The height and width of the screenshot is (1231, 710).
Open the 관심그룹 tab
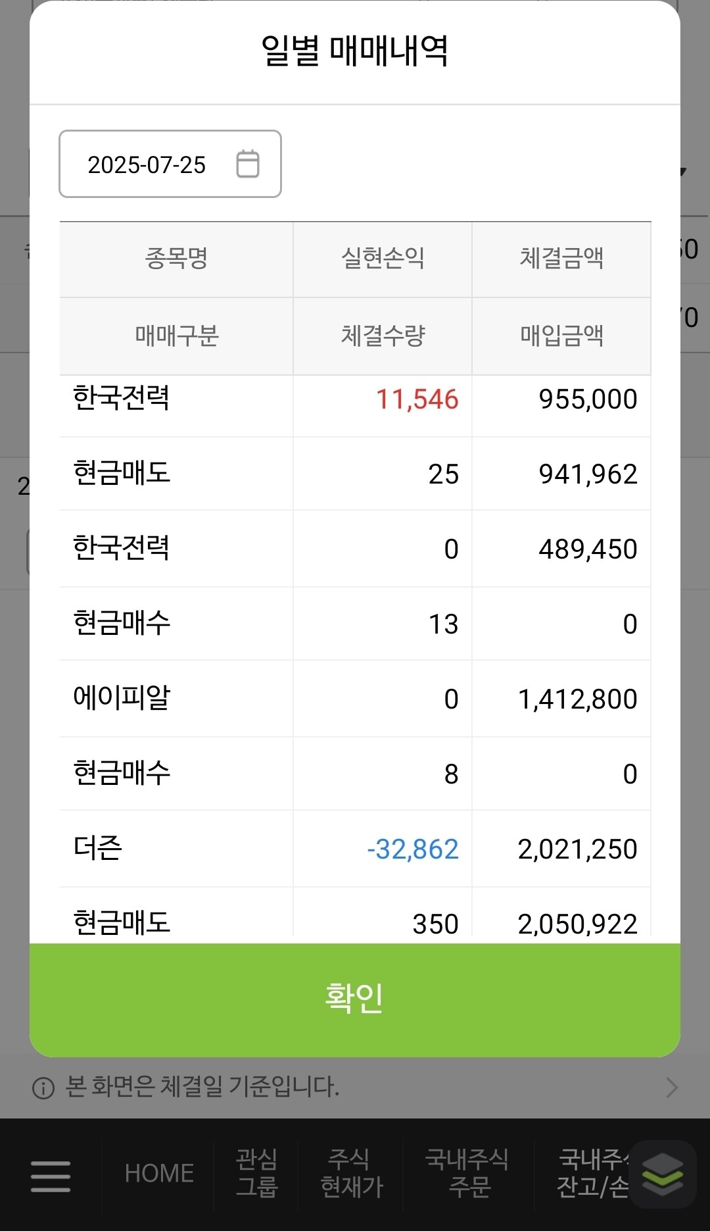(257, 1173)
